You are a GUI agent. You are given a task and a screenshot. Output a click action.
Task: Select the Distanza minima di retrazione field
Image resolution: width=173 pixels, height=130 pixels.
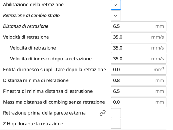[x=133, y=80]
